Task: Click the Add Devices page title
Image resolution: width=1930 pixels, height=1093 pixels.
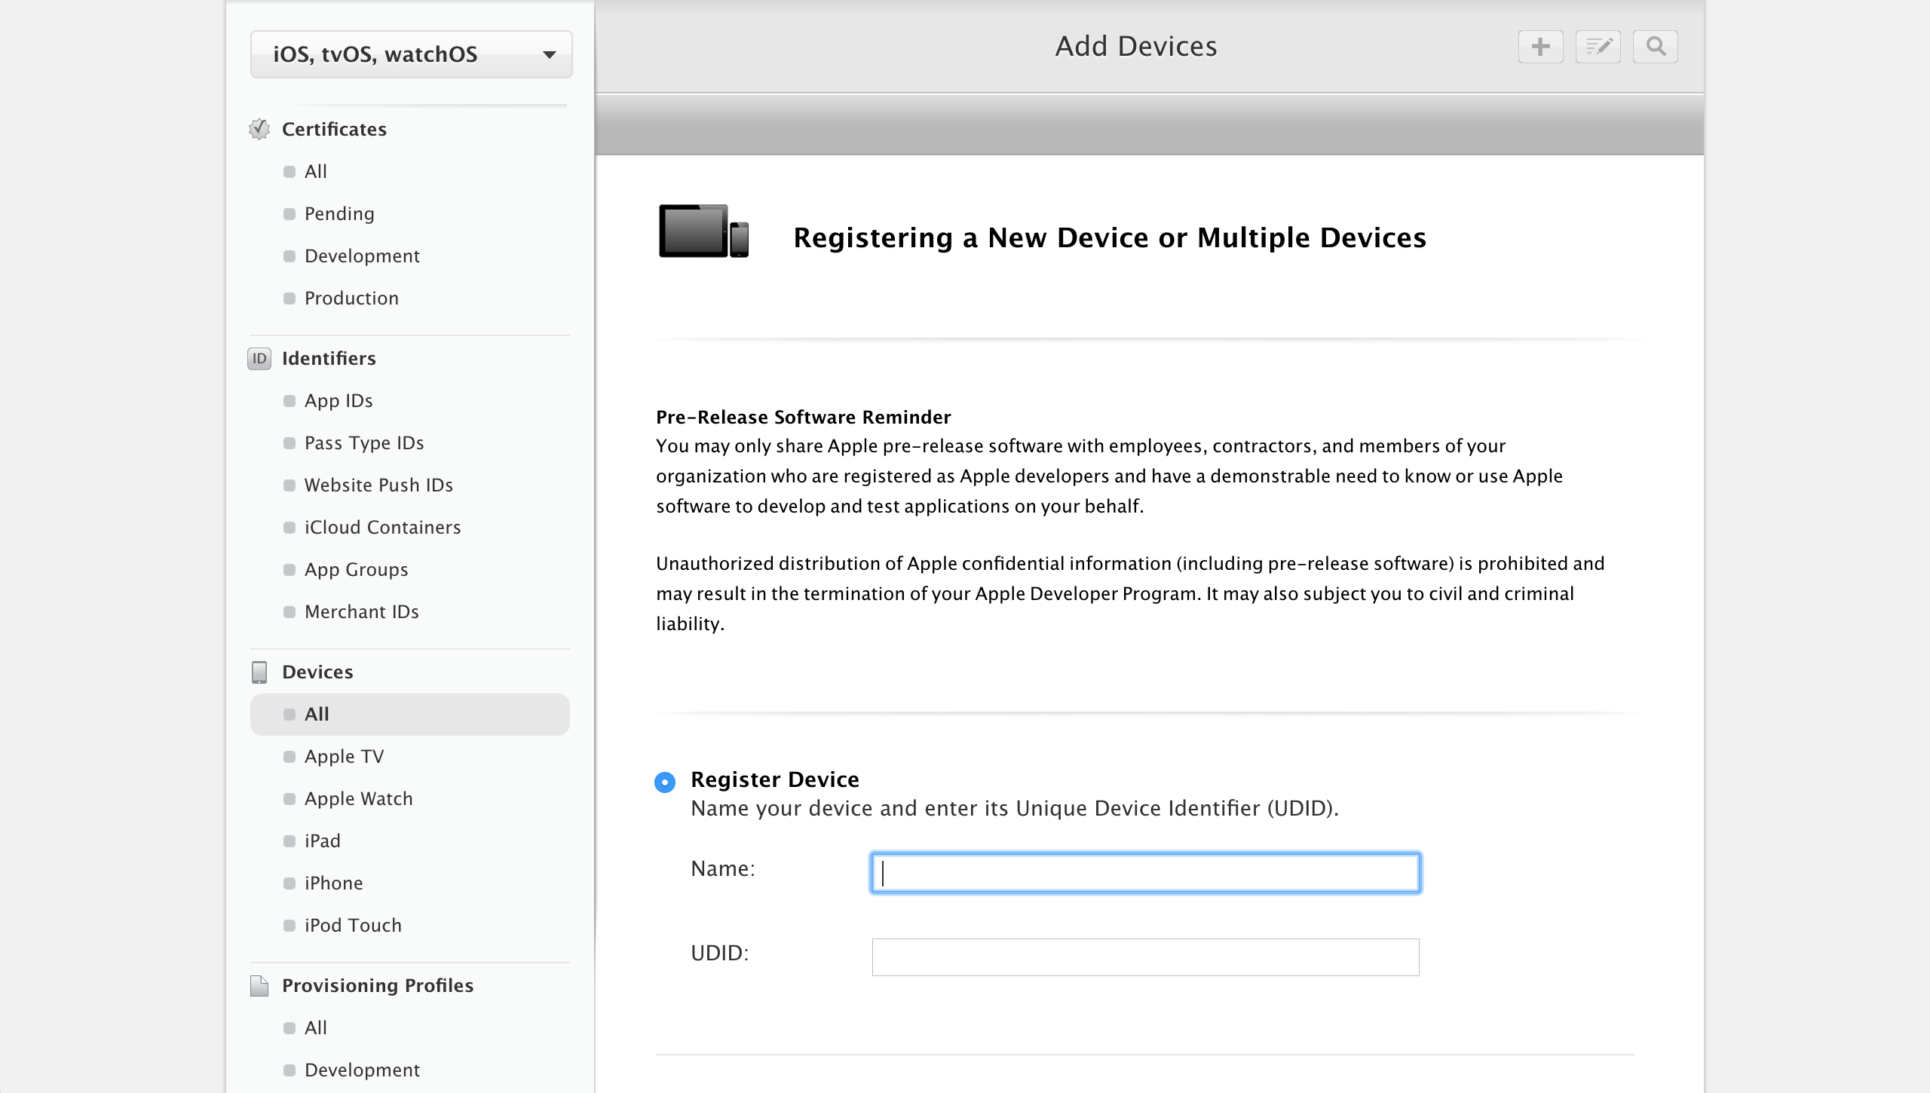Action: (x=1136, y=46)
